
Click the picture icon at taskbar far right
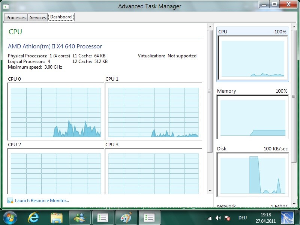(x=287, y=218)
